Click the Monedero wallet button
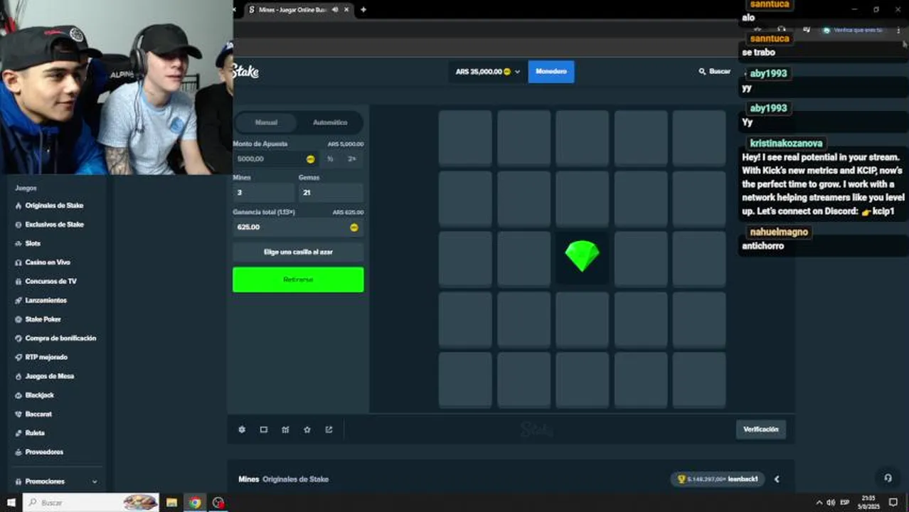Screen dimensions: 909x512 tap(551, 72)
